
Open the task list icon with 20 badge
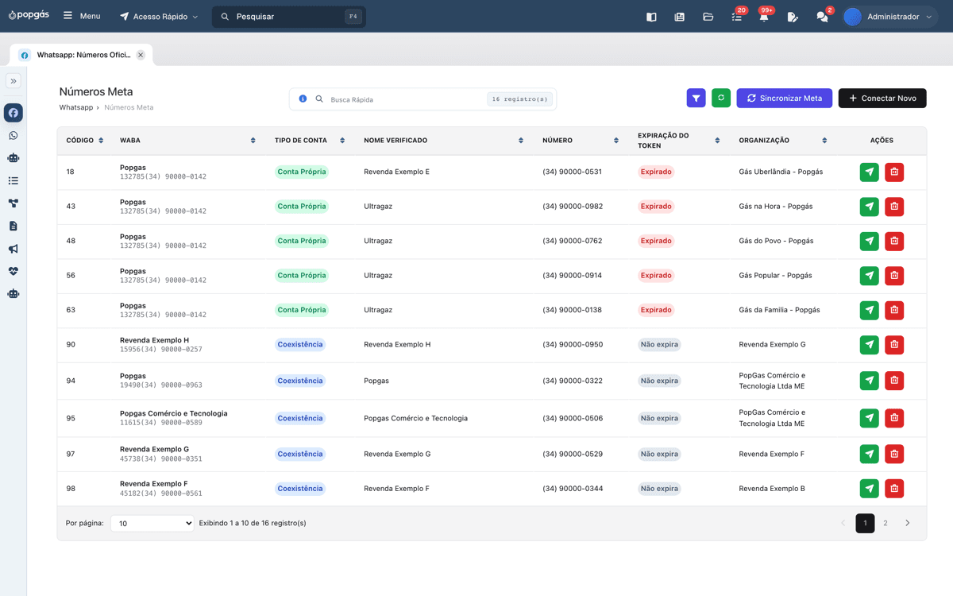(737, 17)
